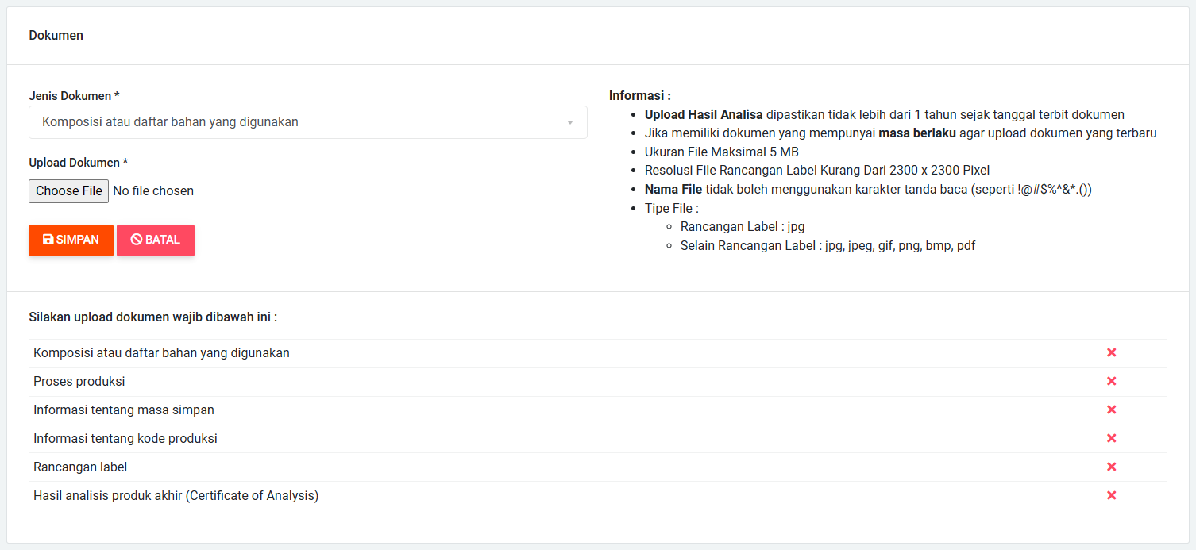Select the Proses produksi row label

click(x=79, y=381)
